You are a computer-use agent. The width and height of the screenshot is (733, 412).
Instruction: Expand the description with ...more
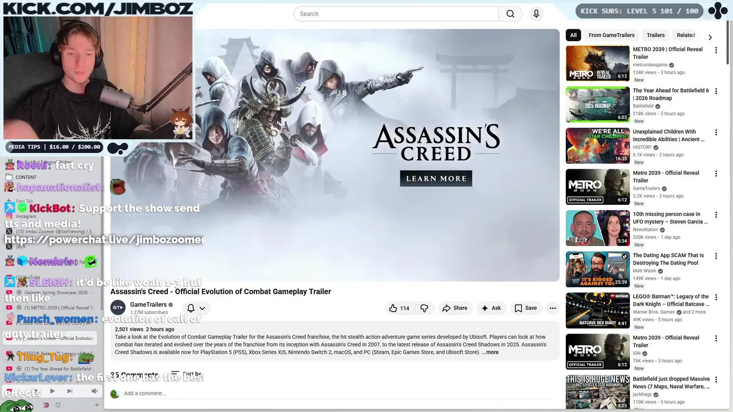click(x=490, y=352)
